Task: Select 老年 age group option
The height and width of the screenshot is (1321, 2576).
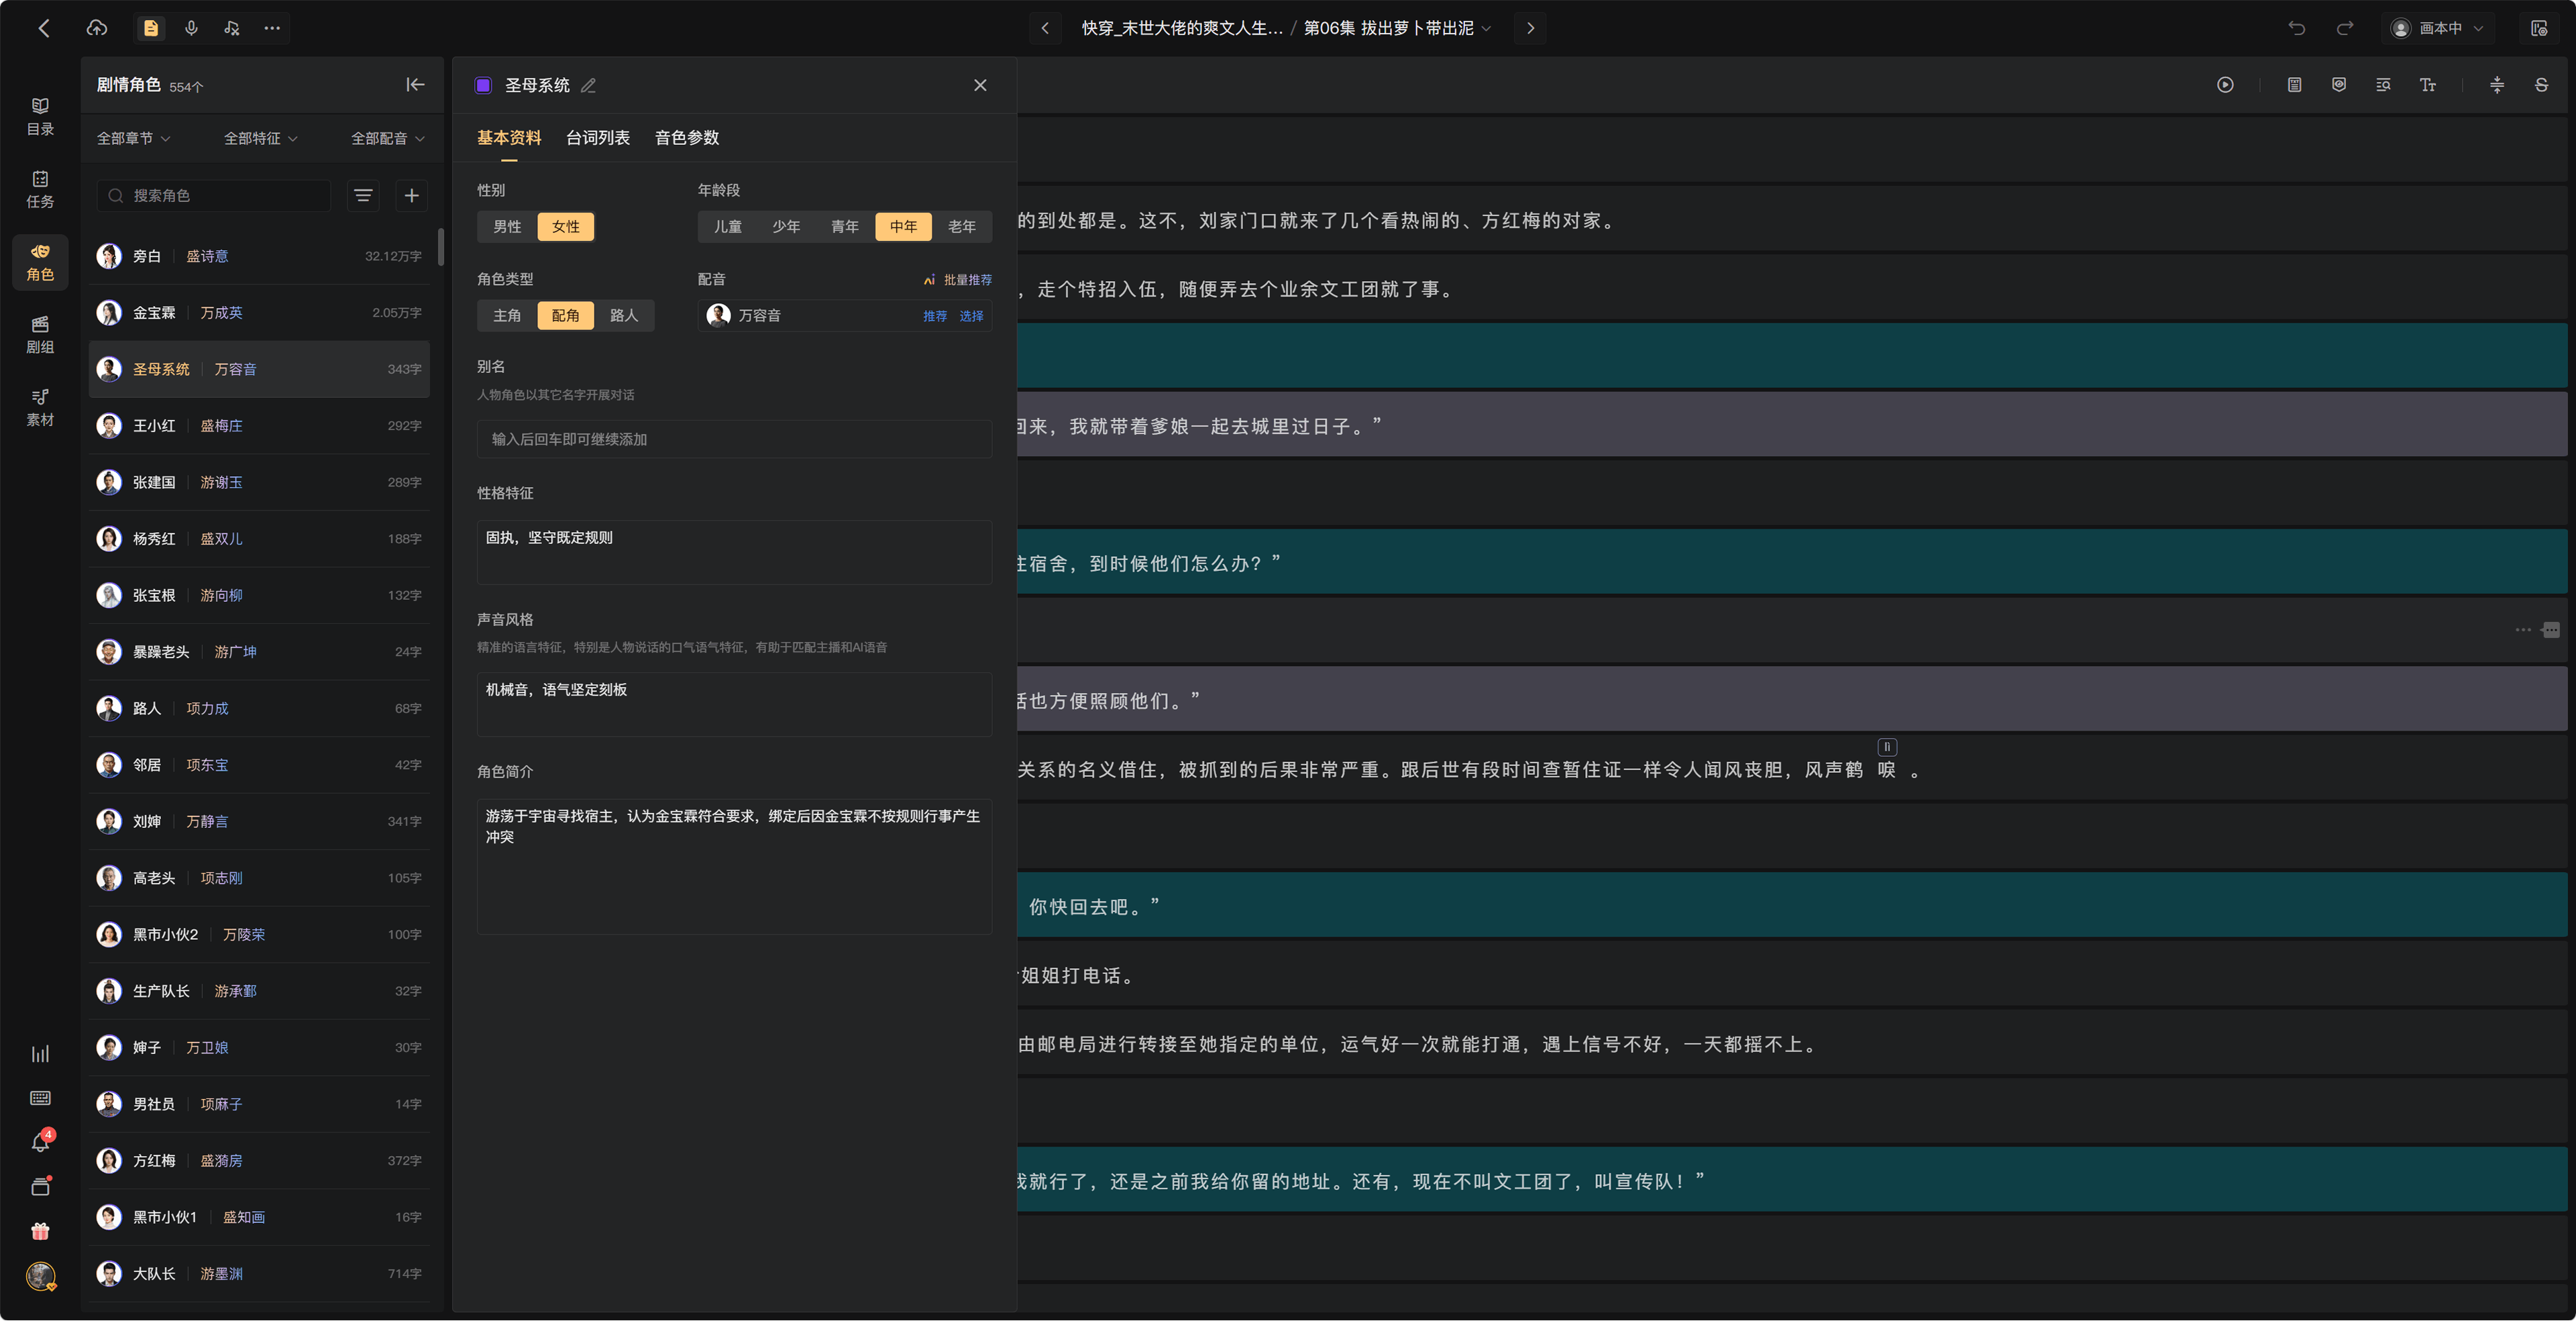Action: (x=961, y=226)
